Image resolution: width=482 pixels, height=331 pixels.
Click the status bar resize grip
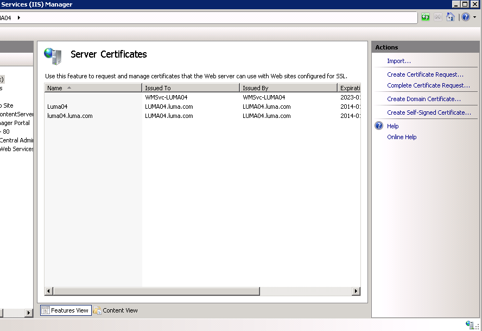tap(477, 327)
